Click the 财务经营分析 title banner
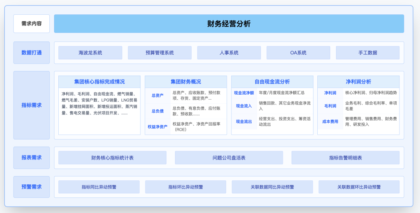 coord(229,24)
